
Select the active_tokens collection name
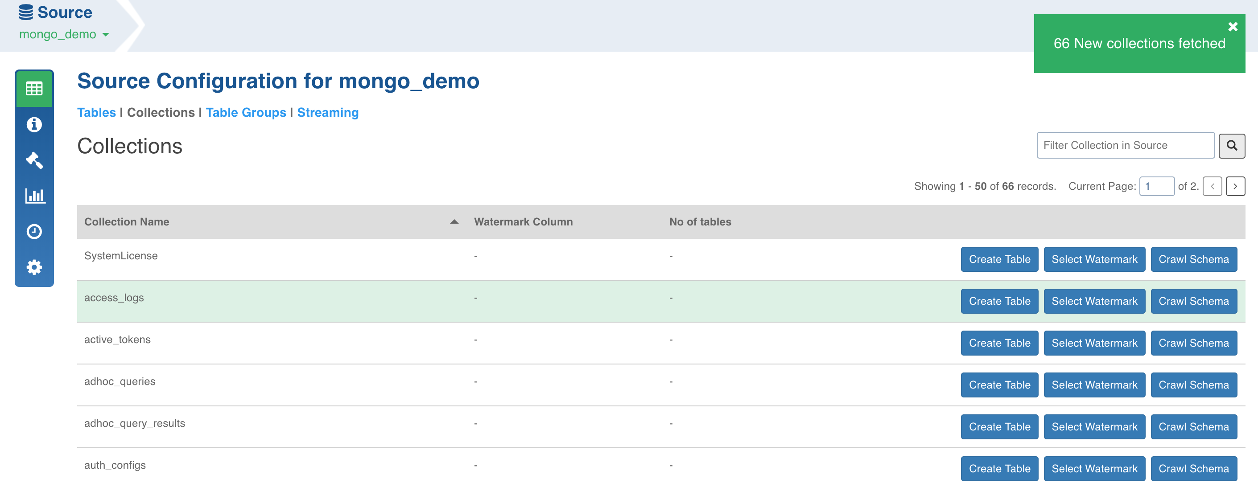pyautogui.click(x=117, y=340)
